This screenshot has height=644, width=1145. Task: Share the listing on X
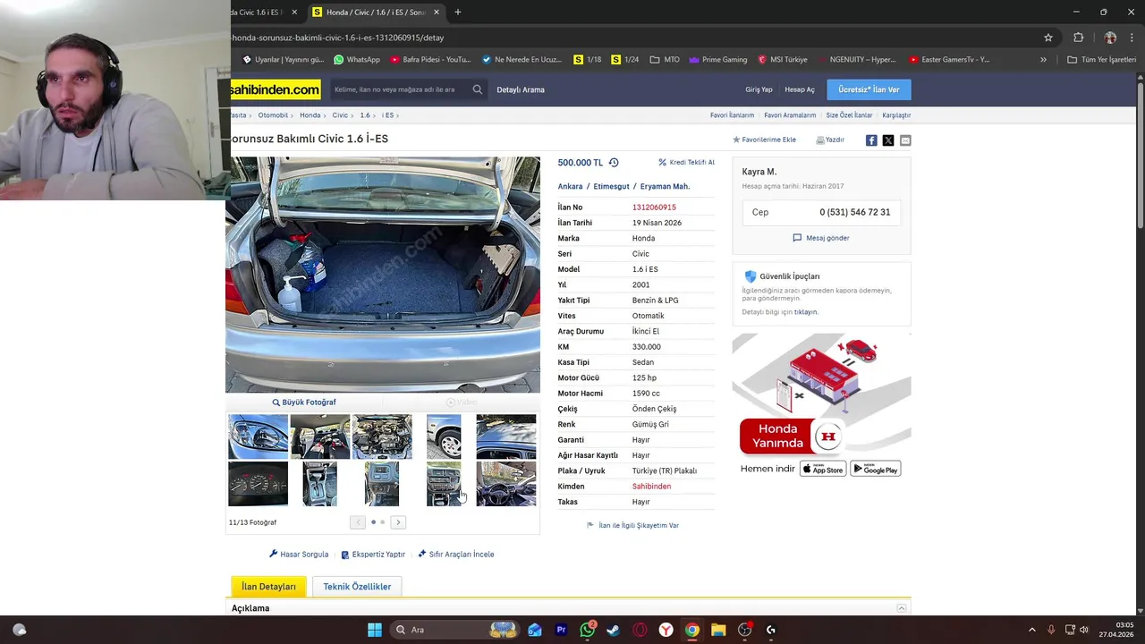(888, 140)
